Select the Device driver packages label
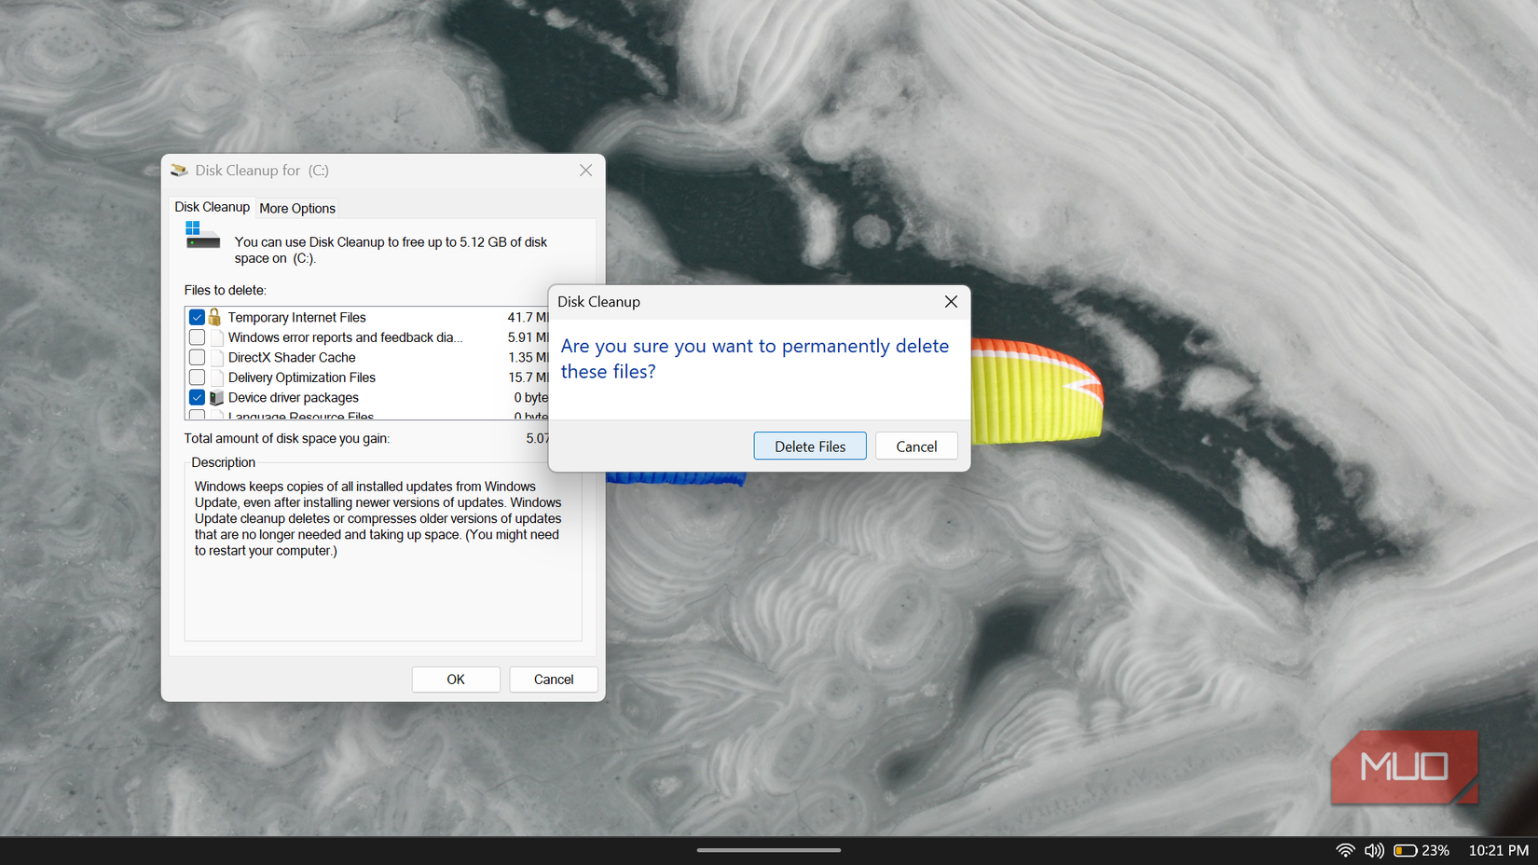 [294, 398]
